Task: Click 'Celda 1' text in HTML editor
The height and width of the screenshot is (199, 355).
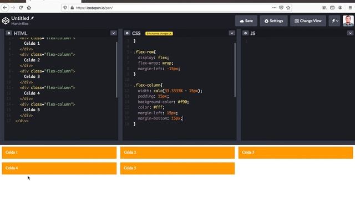Action: click(x=32, y=43)
